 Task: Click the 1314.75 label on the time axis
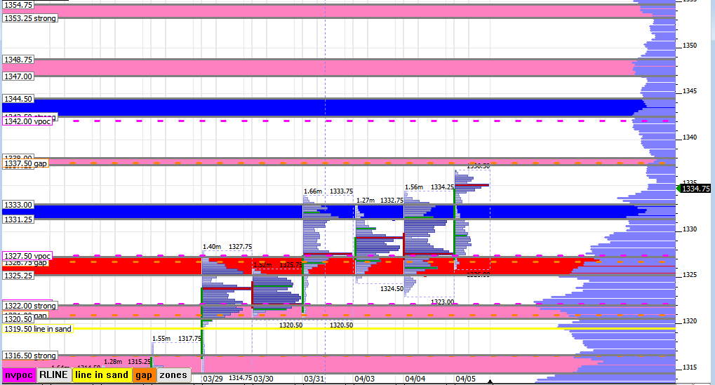pyautogui.click(x=240, y=378)
